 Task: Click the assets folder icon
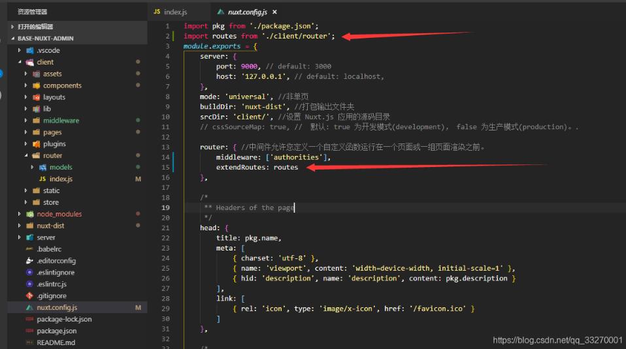37,74
